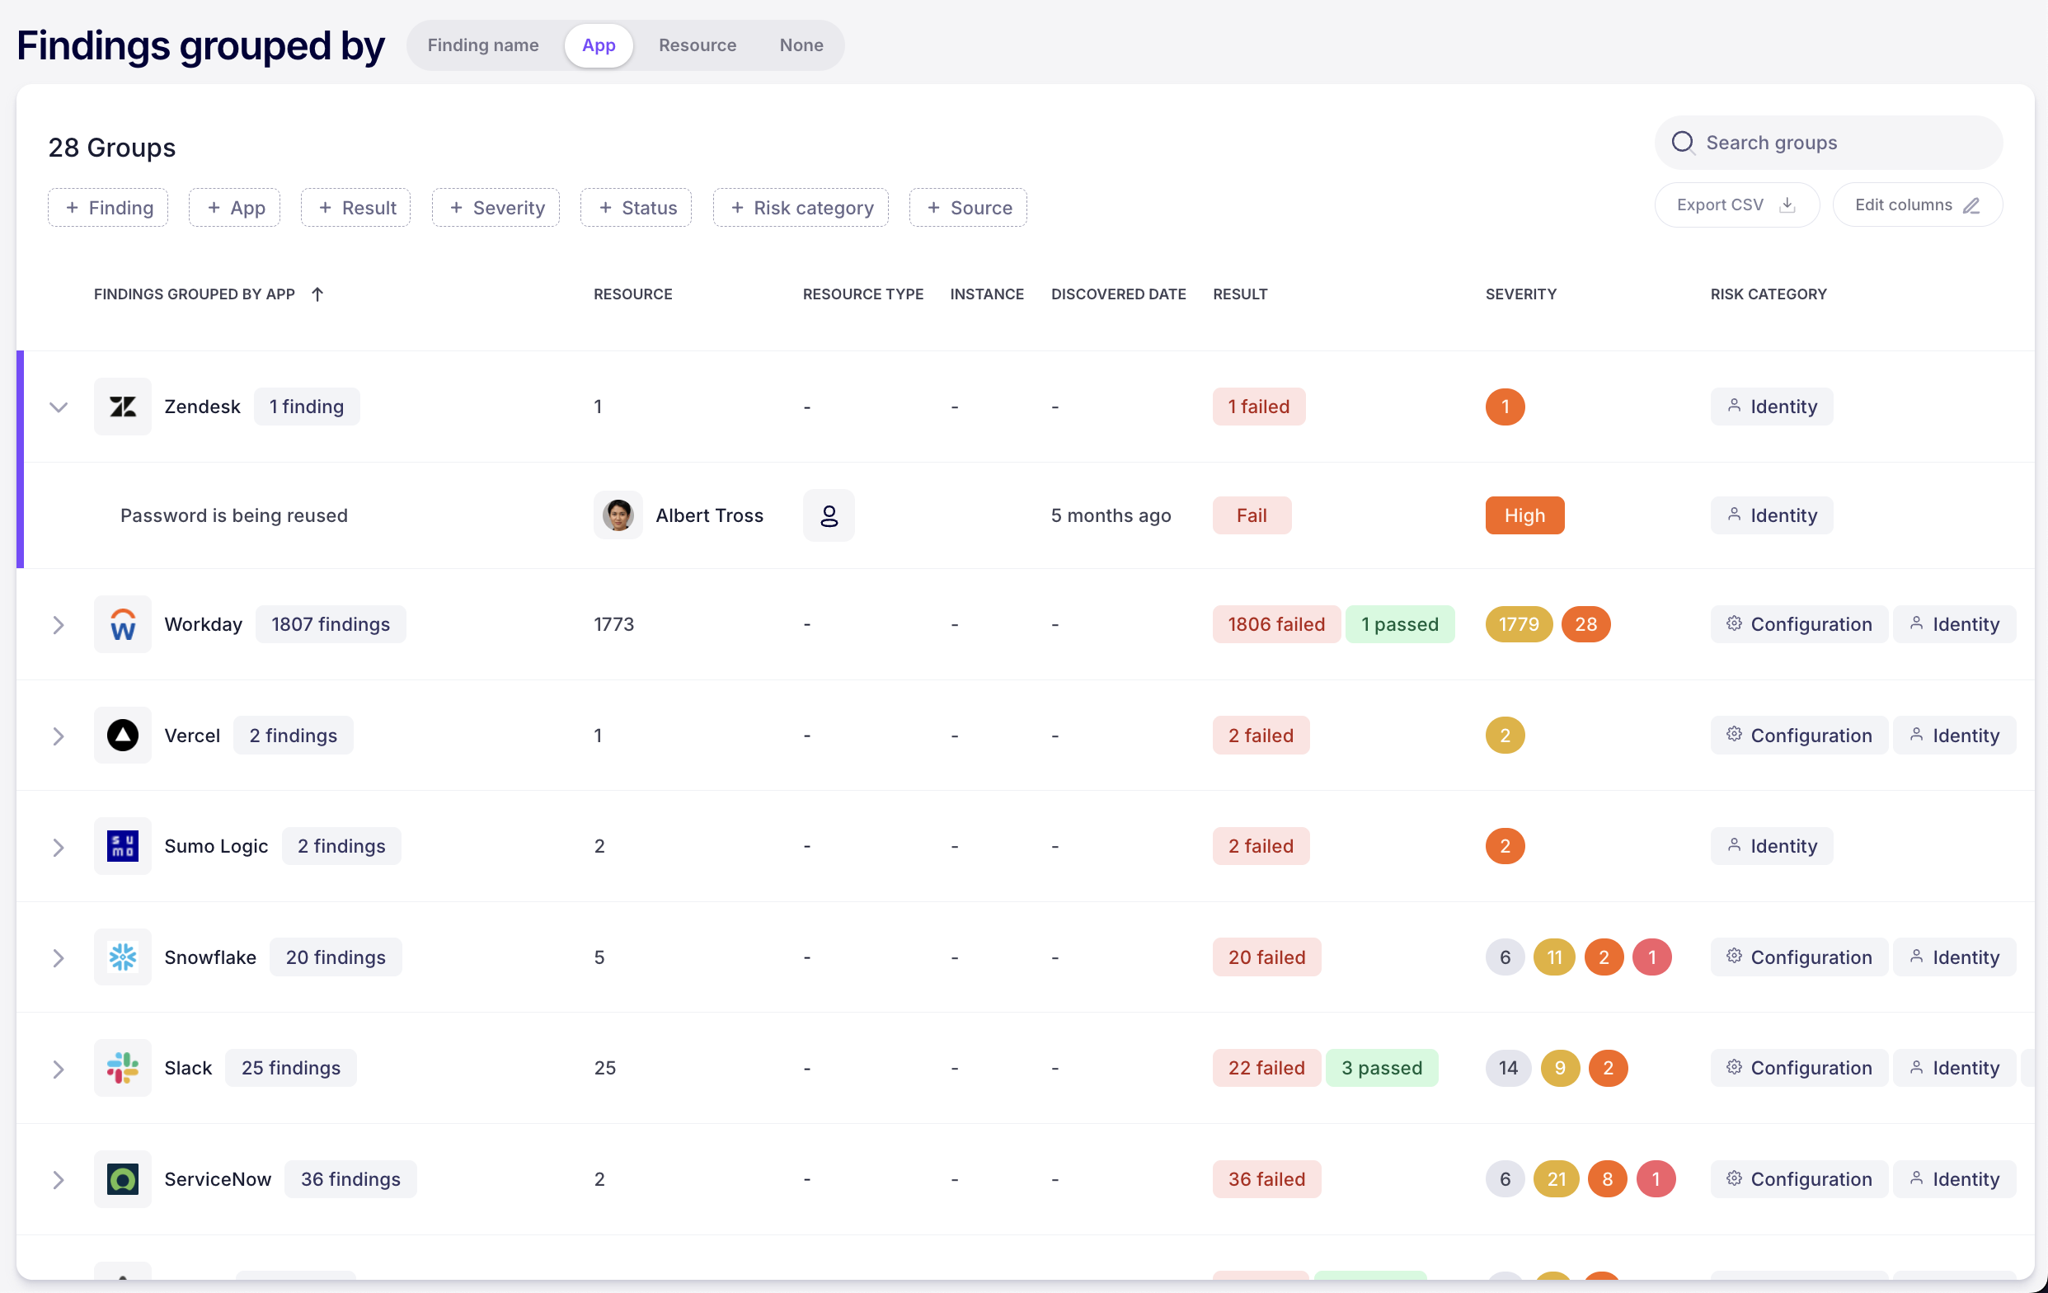Expand the ServiceNow findings group
This screenshot has height=1293, width=2048.
[x=58, y=1179]
